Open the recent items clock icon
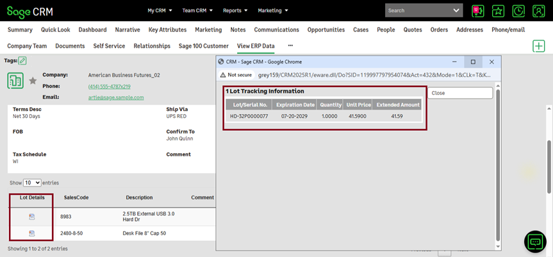553x257 pixels. [518, 11]
